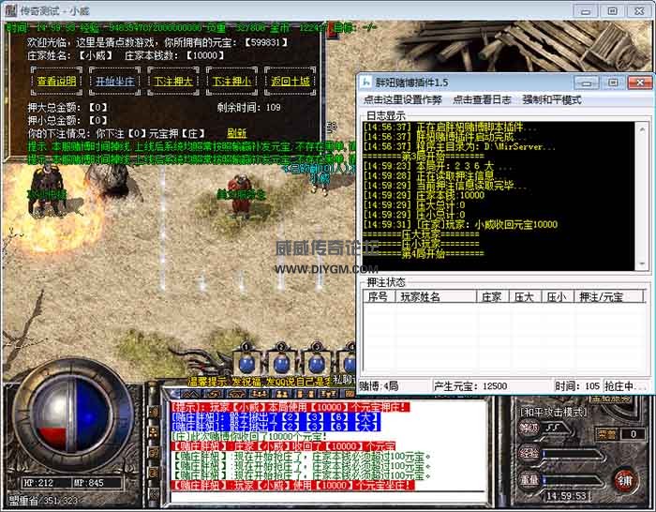This screenshot has width=656, height=512.
Task: Click chat line 玩家小威使用10000个元宝坐庄
Action: [x=292, y=485]
